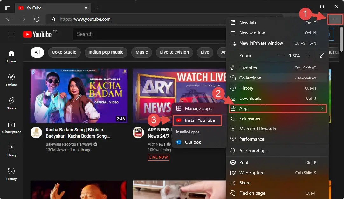The image size is (344, 199).
Task: Click the browser refresh button
Action: (x=37, y=19)
